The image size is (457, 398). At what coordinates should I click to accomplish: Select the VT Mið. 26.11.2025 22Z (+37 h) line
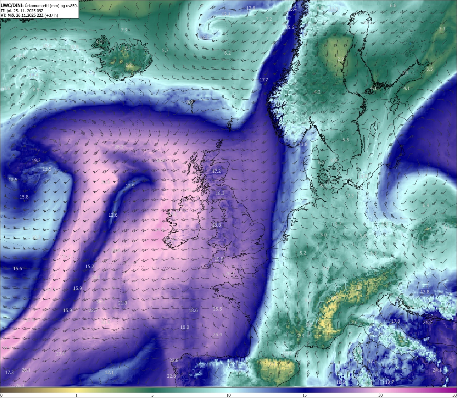coord(29,15)
